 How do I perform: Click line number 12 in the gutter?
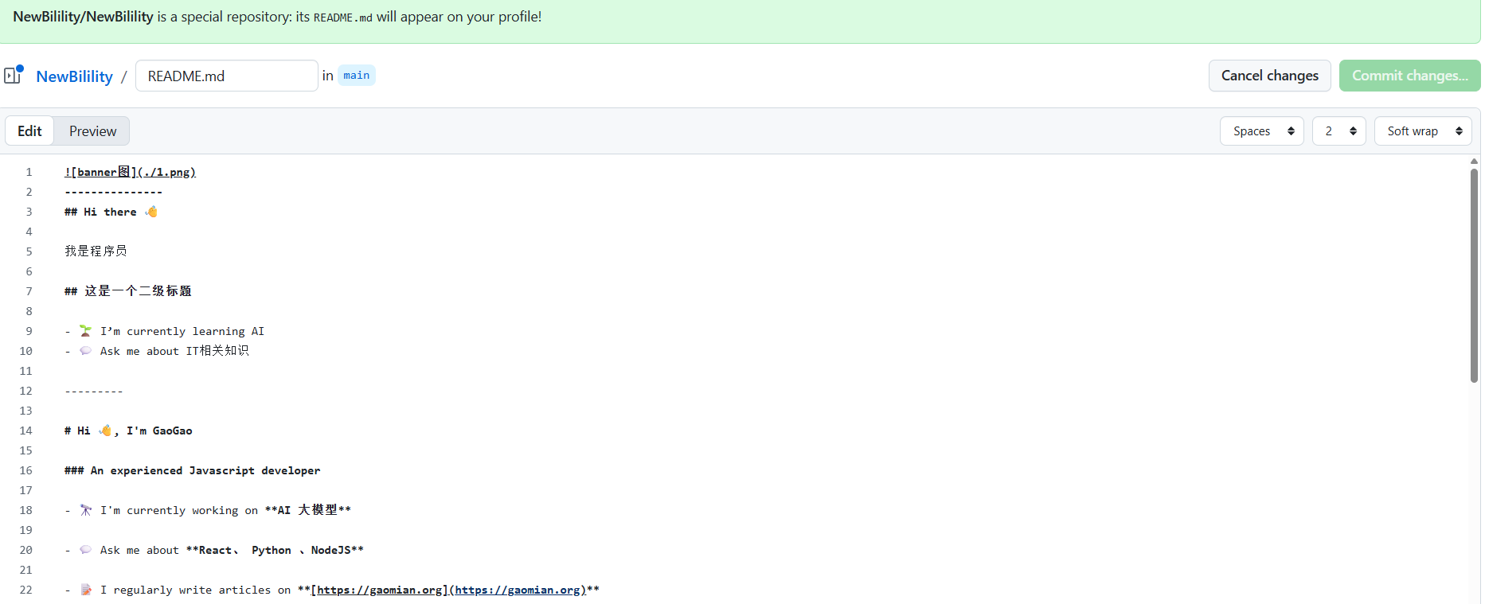26,391
